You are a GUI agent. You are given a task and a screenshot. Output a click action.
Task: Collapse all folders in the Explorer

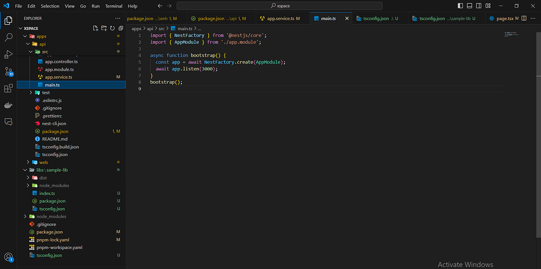(120, 27)
